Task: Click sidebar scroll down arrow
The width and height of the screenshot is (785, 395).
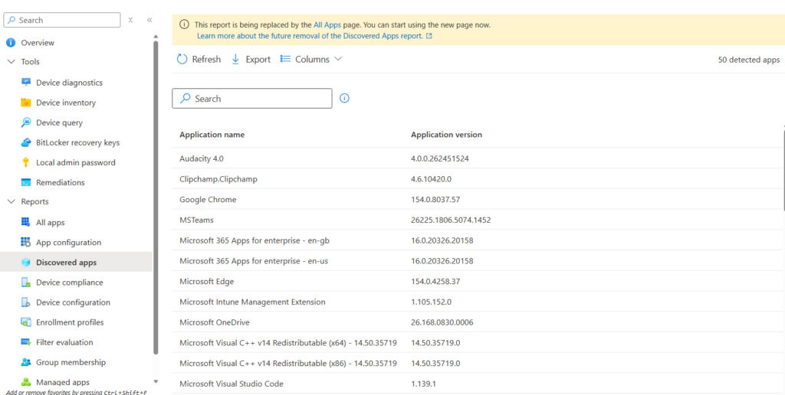Action: pos(156,381)
